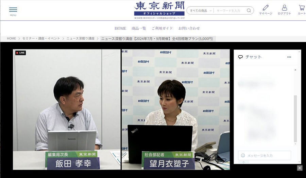Click the send message arrow button
The image size is (306, 178).
[243, 162]
